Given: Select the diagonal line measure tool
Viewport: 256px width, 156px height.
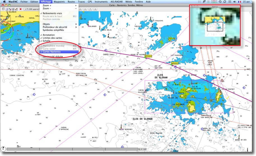Looking at the screenshot, I should coord(10,9).
